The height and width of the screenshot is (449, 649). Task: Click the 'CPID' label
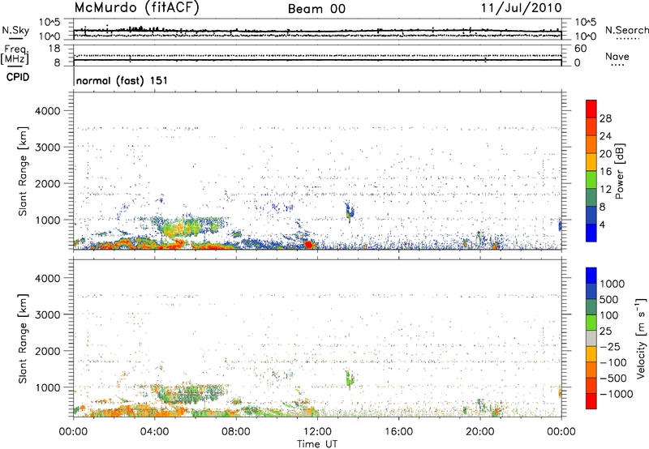point(18,77)
